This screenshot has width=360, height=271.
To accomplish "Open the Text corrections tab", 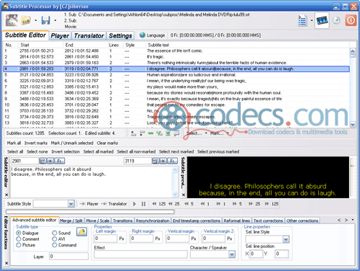I will [268, 221].
